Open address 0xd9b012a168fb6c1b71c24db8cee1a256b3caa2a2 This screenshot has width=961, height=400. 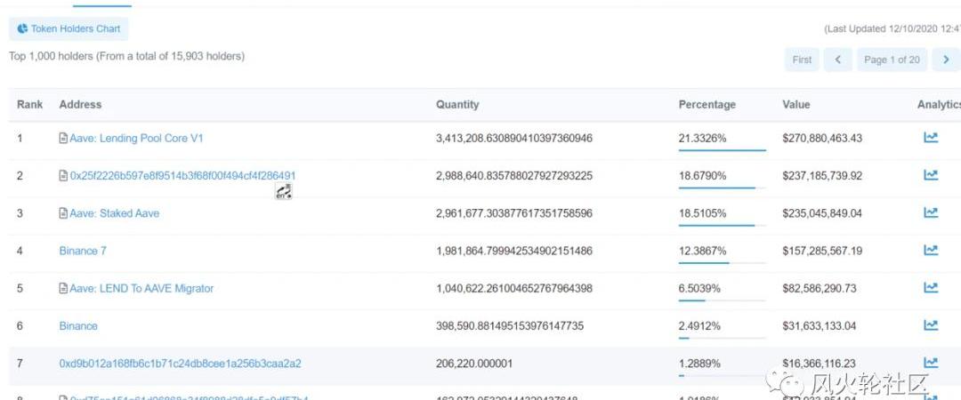click(x=180, y=363)
